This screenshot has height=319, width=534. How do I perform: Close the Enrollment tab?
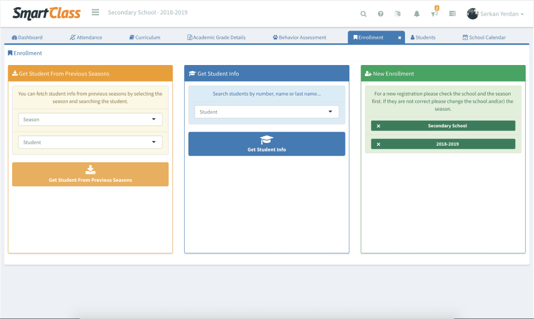tap(399, 38)
